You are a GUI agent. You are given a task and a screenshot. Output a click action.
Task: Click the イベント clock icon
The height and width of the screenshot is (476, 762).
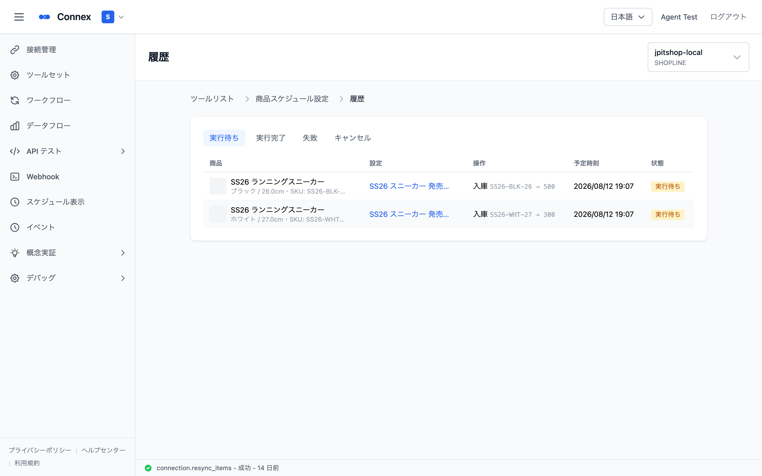(15, 227)
